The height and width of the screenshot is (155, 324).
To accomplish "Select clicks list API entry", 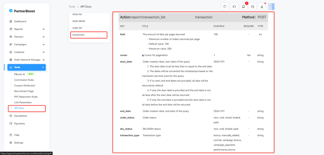I will click(x=77, y=14).
